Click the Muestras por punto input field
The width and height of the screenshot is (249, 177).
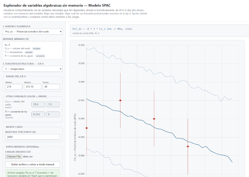33,137
